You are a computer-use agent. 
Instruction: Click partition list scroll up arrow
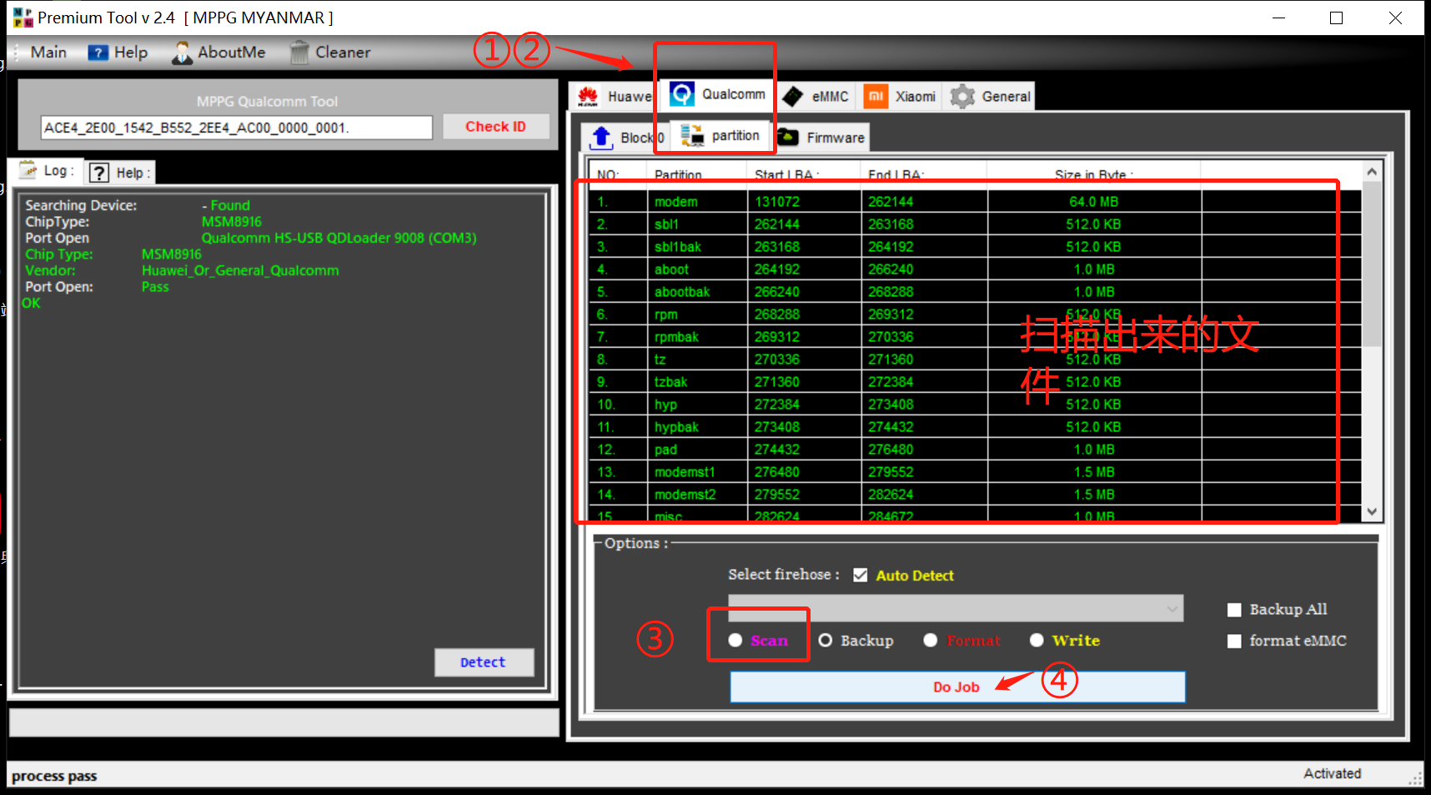coord(1372,171)
